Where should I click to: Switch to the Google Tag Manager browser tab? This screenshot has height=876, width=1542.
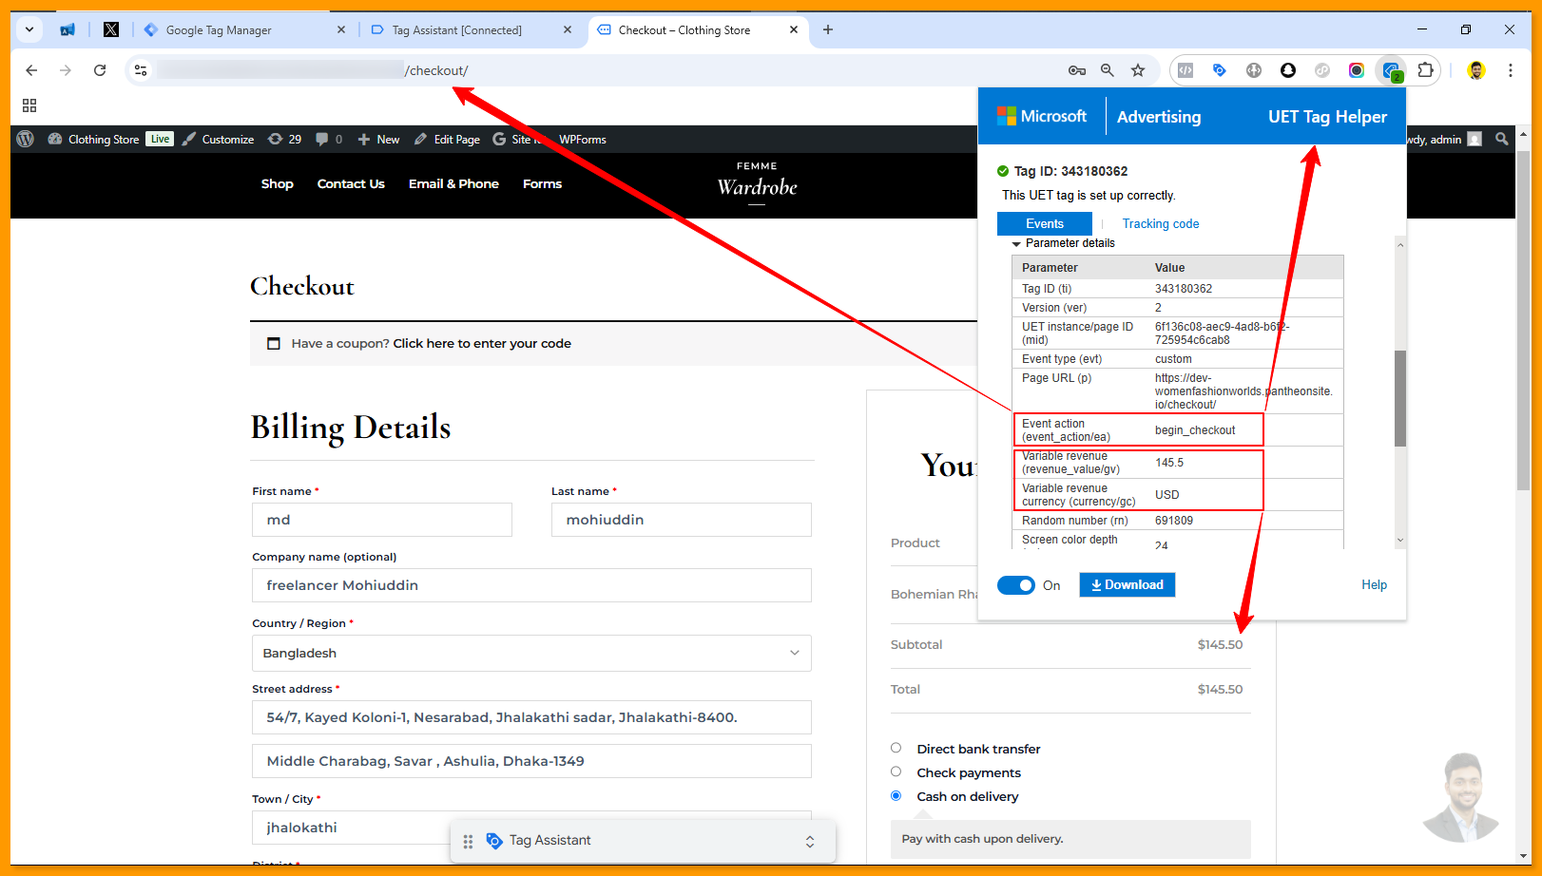[x=219, y=30]
